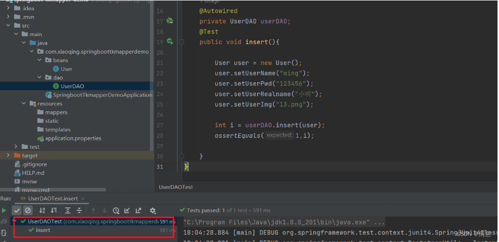Go to next failed test arrow

[104, 210]
